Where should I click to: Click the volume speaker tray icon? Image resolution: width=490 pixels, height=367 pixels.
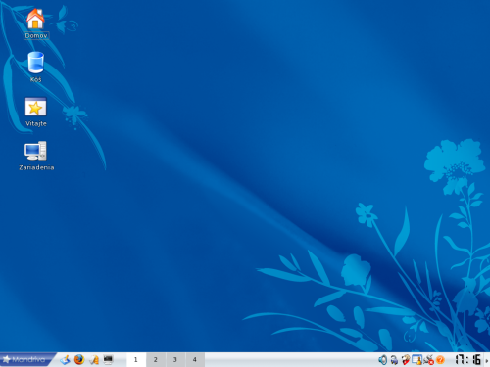tap(382, 360)
